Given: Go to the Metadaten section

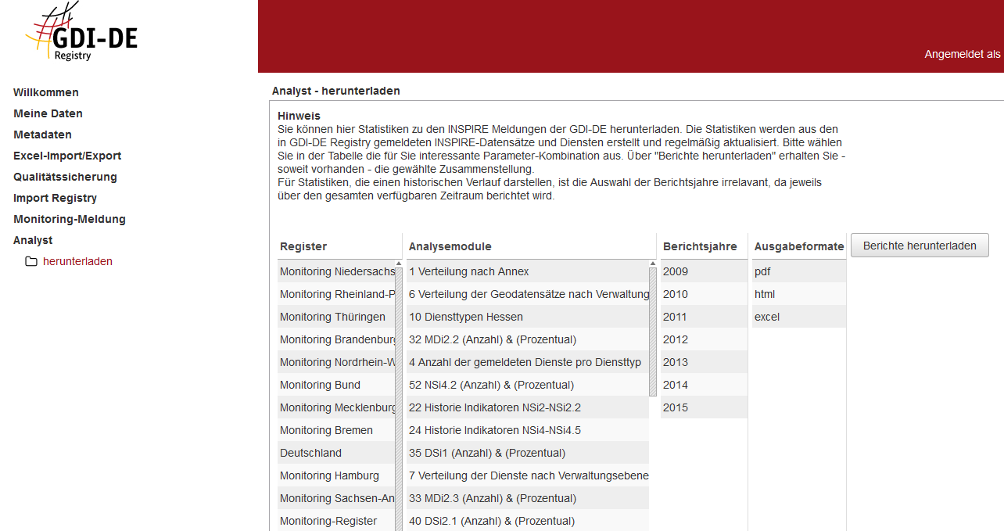Looking at the screenshot, I should [42, 135].
